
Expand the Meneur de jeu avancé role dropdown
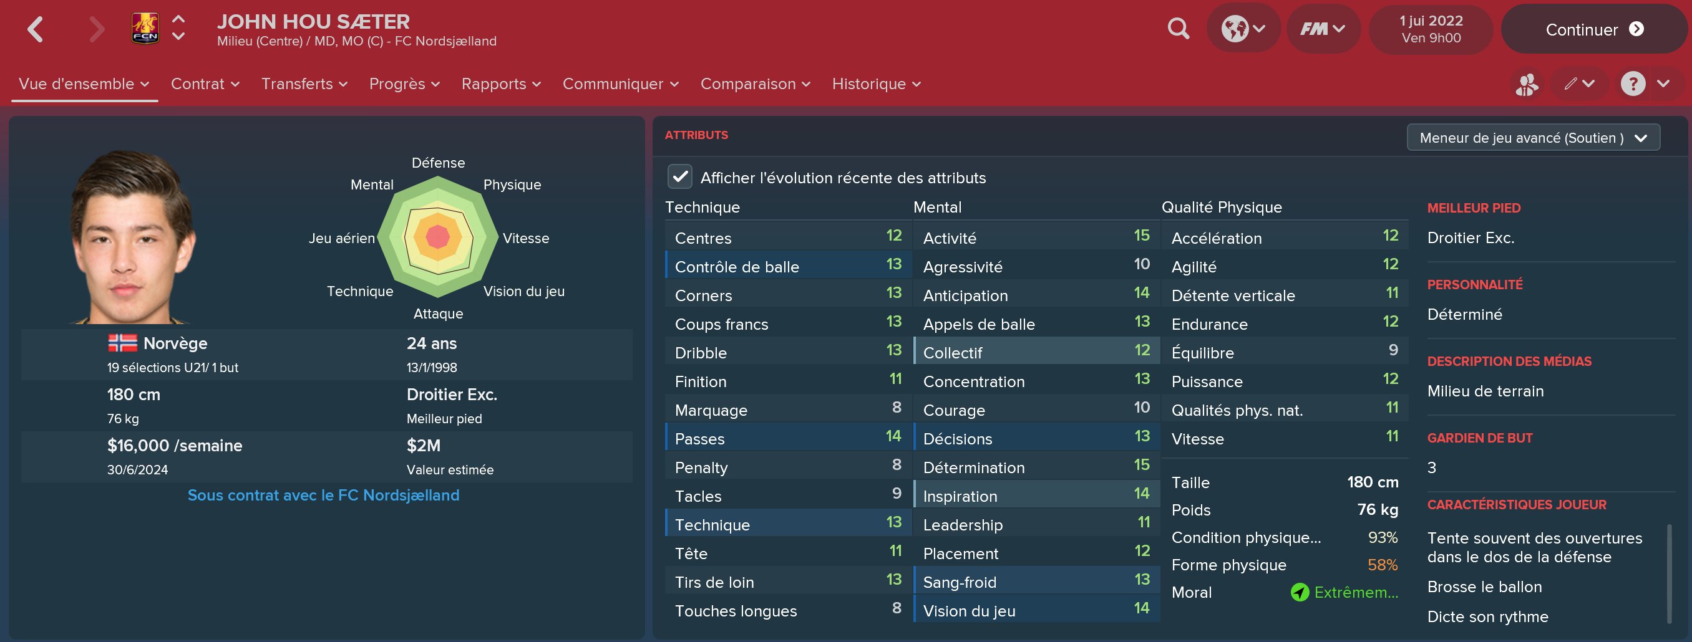[x=1533, y=138]
